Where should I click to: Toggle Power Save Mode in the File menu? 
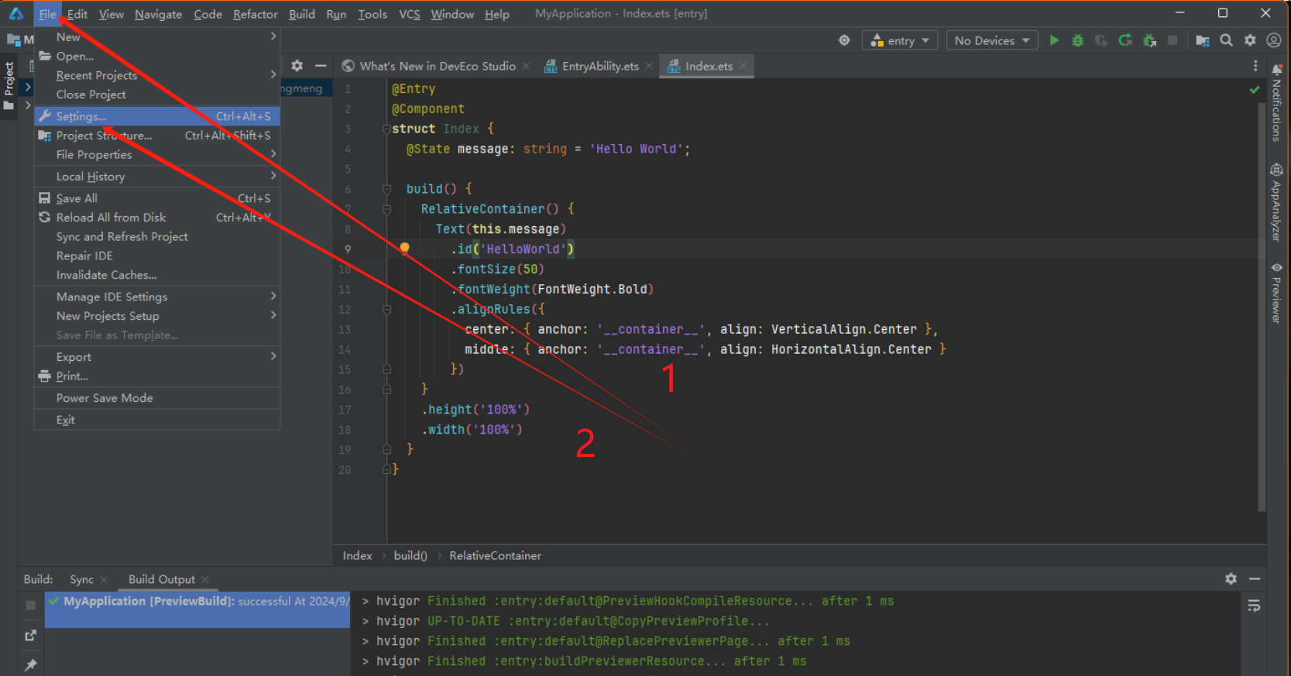157,398
